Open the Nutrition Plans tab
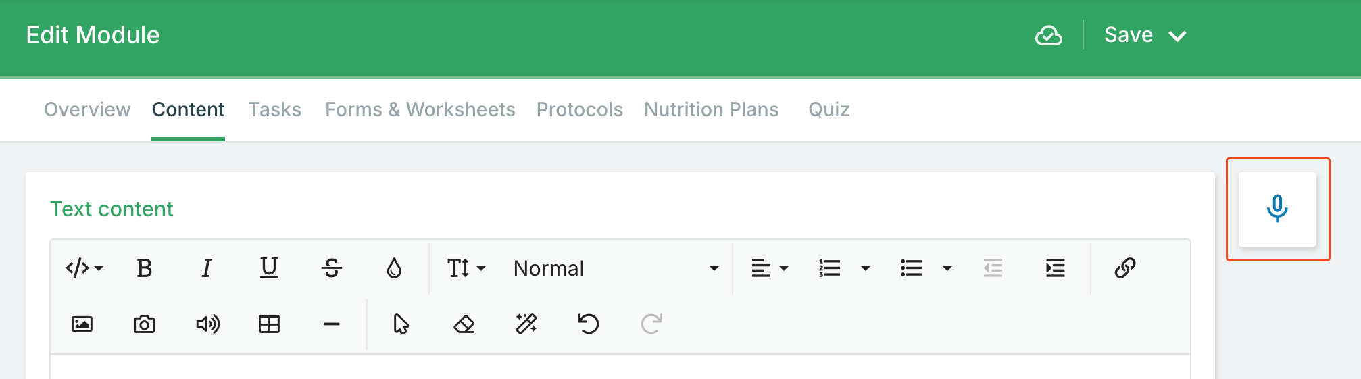 (x=711, y=109)
